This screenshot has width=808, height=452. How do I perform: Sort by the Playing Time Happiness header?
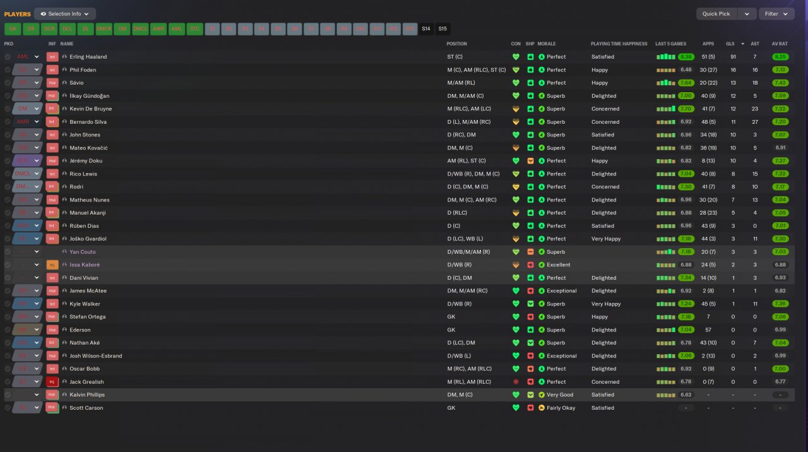[619, 44]
